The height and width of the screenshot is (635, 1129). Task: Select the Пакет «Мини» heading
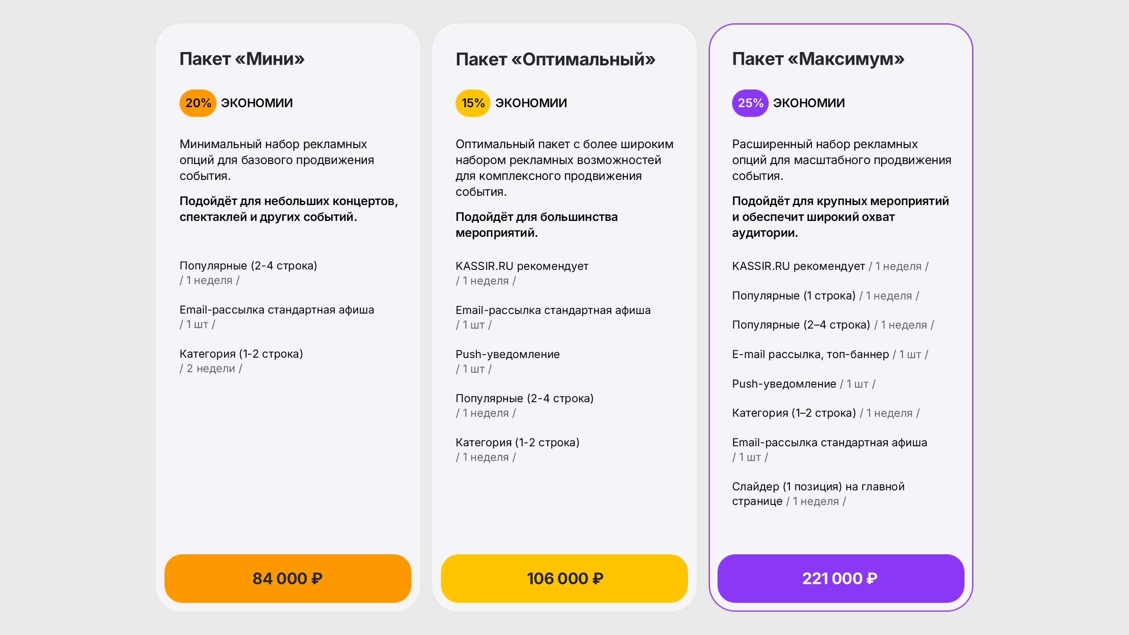tap(242, 59)
